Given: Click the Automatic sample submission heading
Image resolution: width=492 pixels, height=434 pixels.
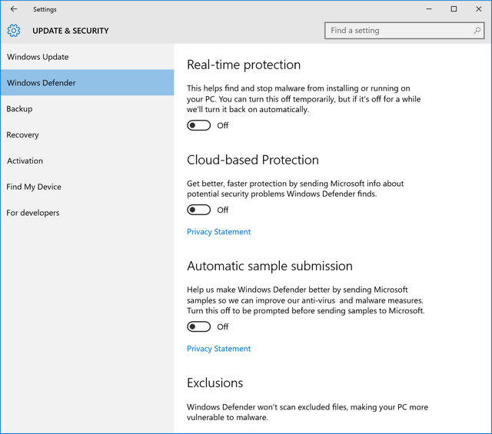Looking at the screenshot, I should point(270,266).
